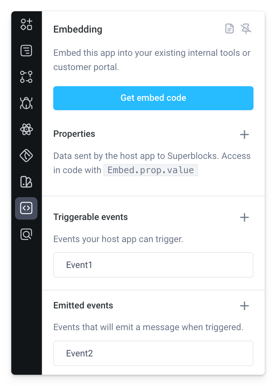Open the Event2 emitted event entry
Screen dimensions: 276x386
pos(153,353)
